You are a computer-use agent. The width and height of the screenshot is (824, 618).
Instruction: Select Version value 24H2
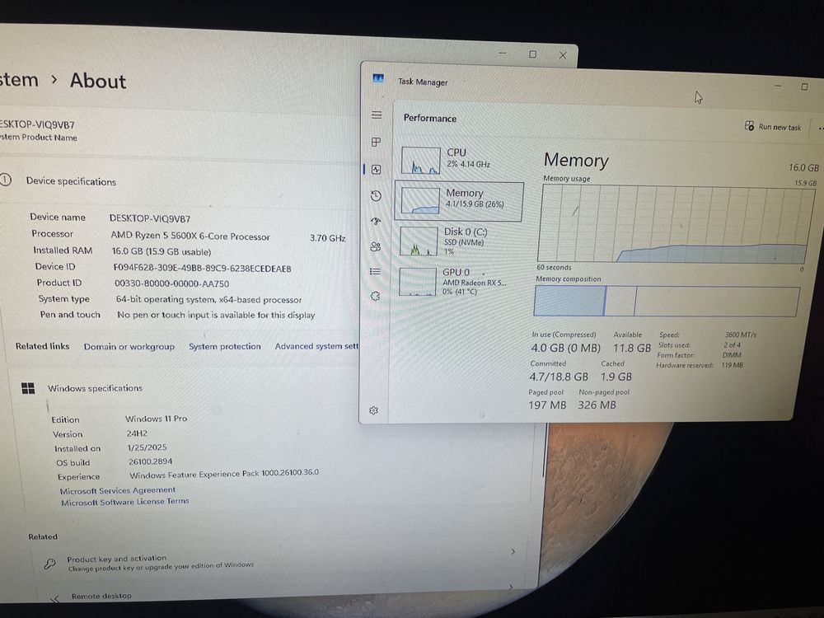coord(137,433)
